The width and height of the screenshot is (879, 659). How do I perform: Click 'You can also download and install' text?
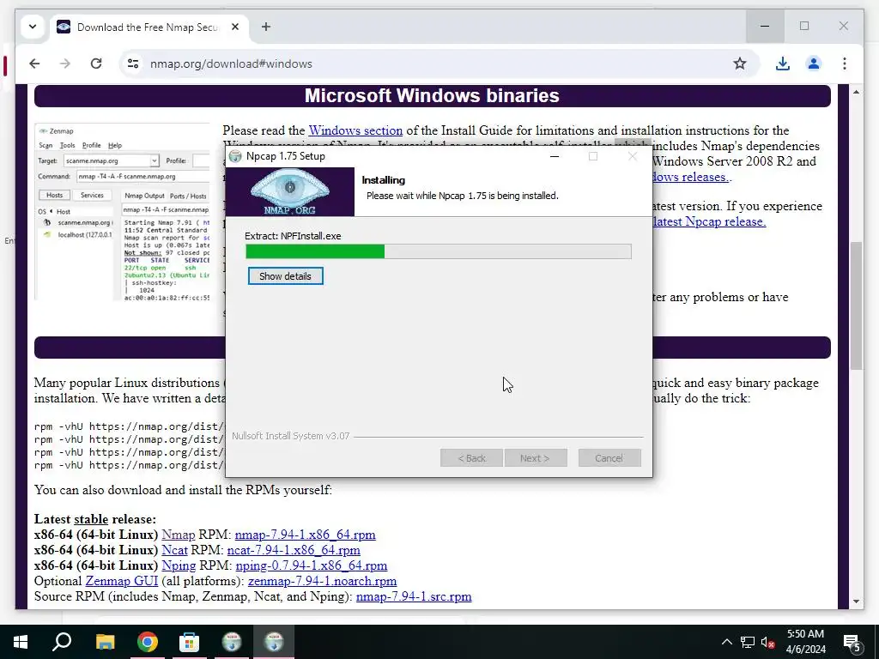[x=183, y=490]
